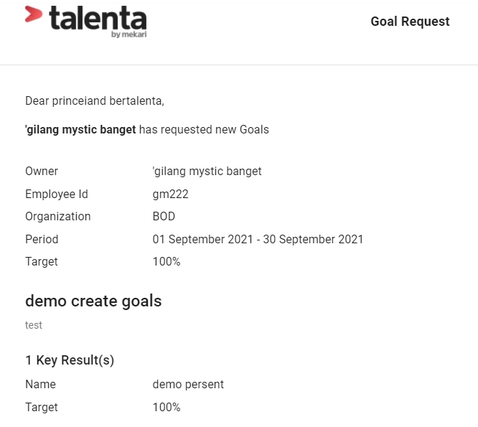
Task: Click the Goal Request header title
Action: click(x=410, y=22)
